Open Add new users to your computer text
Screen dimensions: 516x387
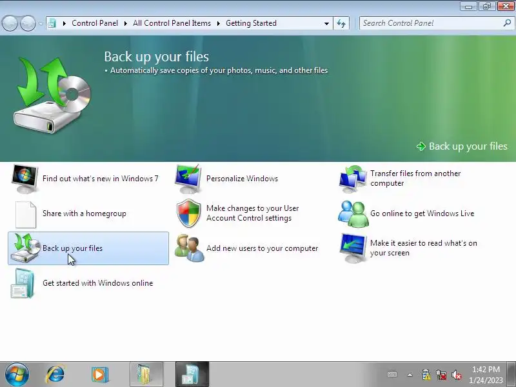tap(263, 248)
